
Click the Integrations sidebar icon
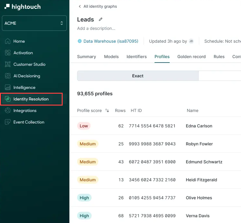pyautogui.click(x=8, y=110)
